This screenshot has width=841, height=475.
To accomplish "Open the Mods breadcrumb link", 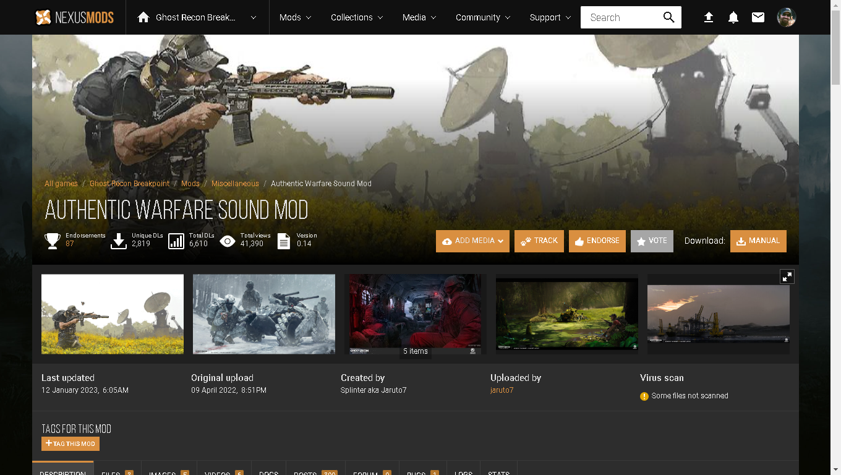I will coord(190,184).
